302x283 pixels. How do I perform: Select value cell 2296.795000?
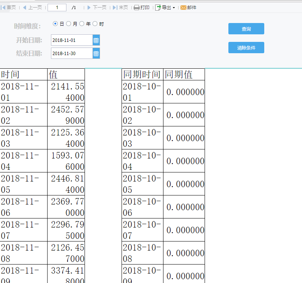66,230
